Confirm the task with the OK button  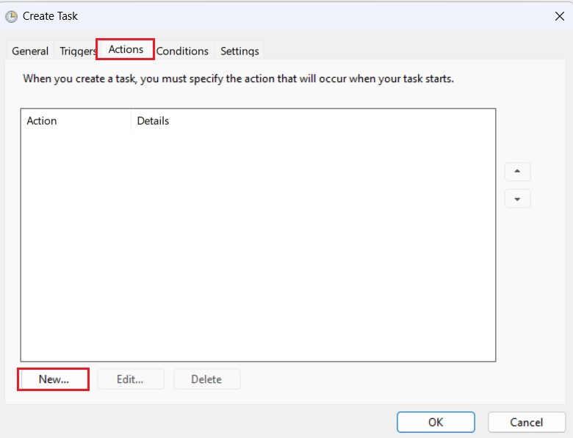coord(436,423)
